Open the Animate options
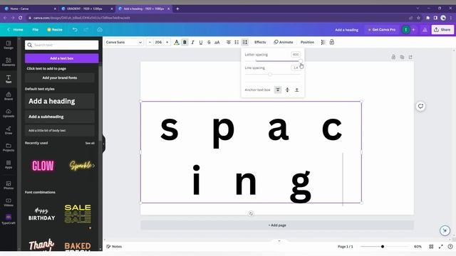The width and height of the screenshot is (456, 256). point(284,43)
